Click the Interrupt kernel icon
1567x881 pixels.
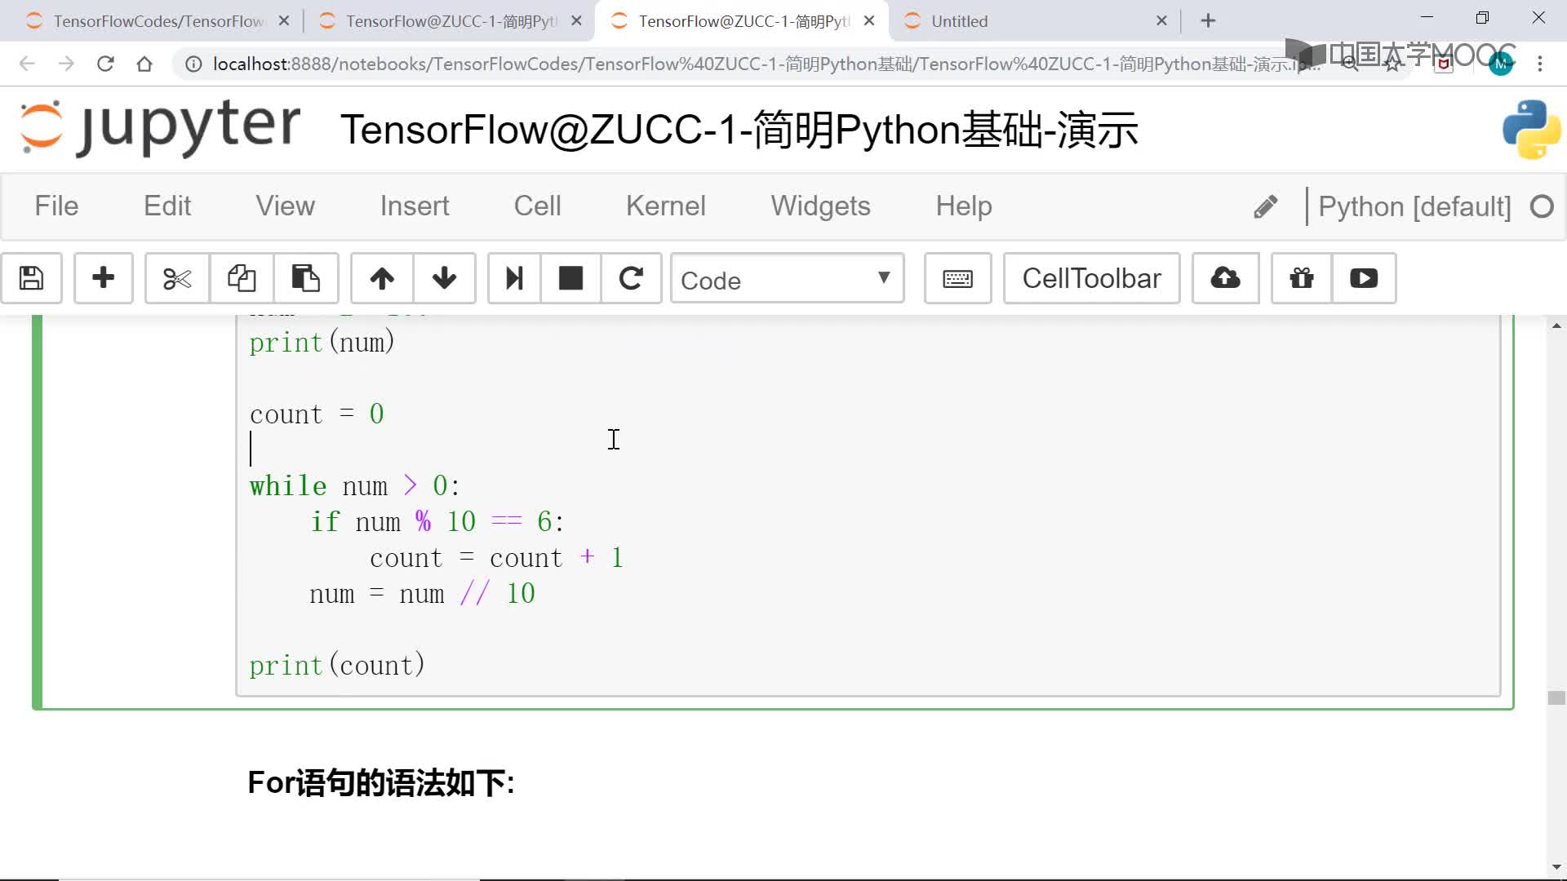coord(571,279)
